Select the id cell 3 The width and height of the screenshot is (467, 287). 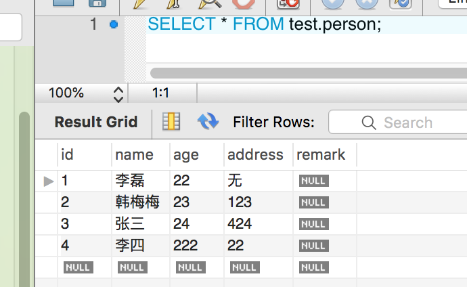(85, 224)
